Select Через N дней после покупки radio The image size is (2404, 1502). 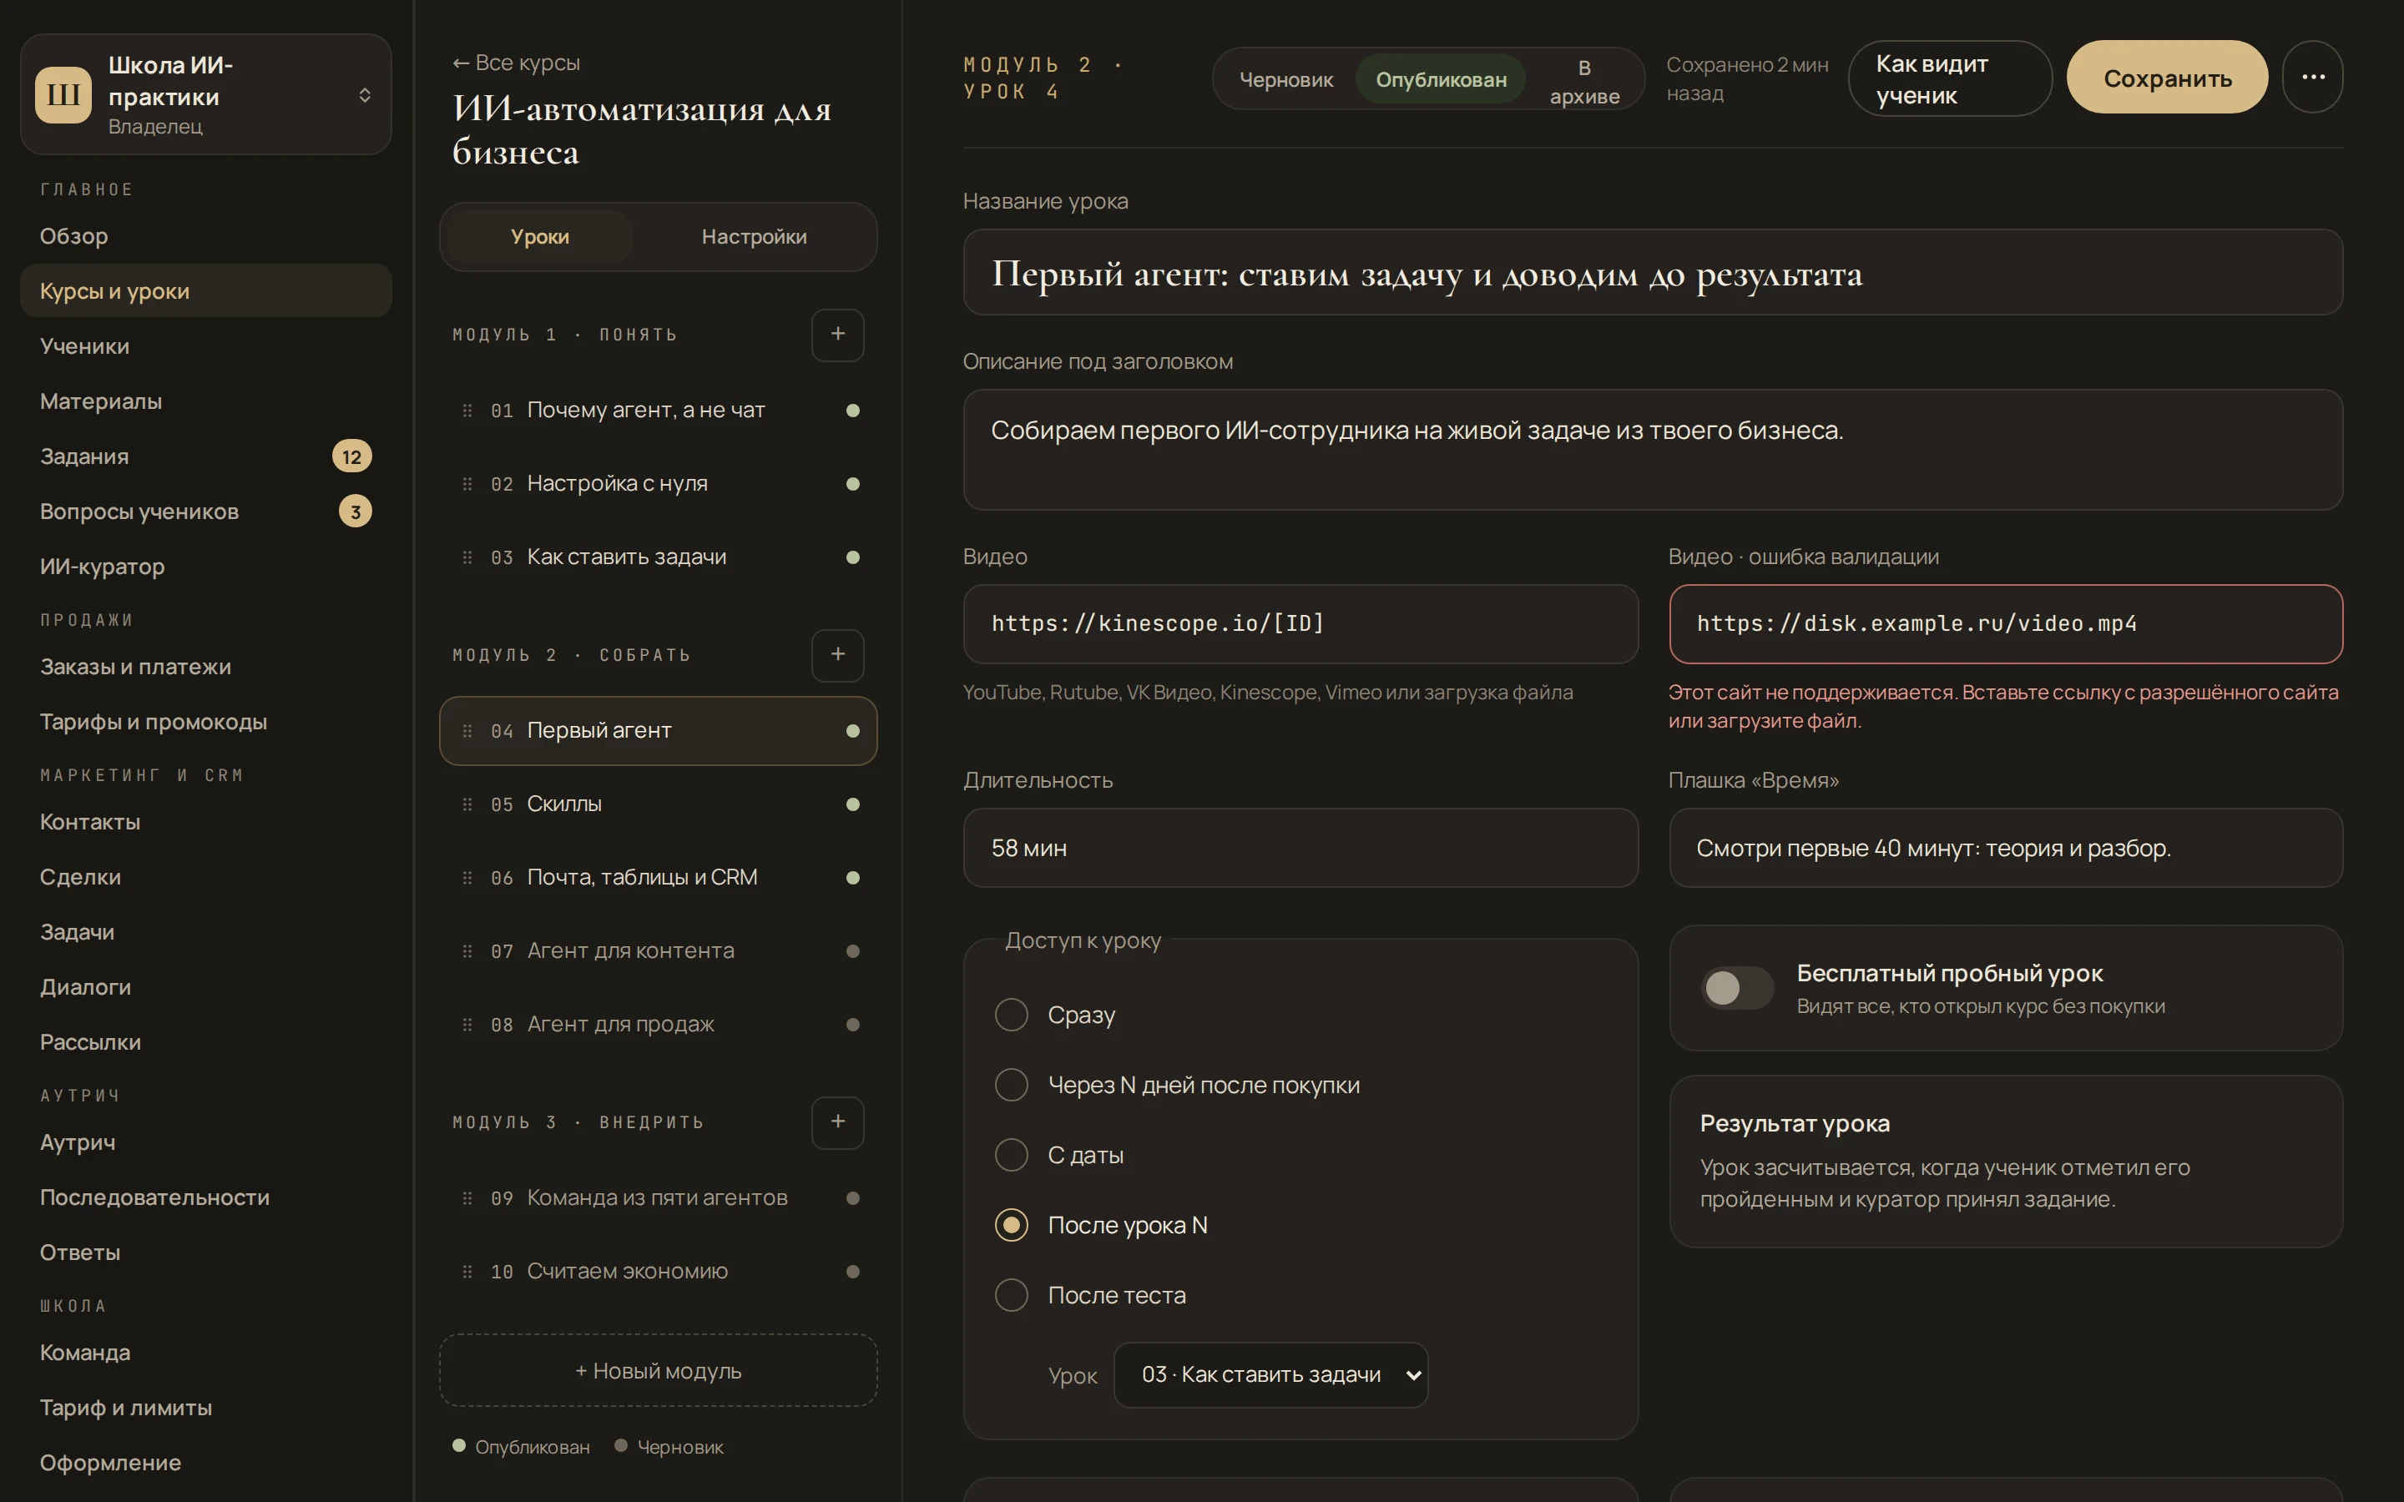click(1012, 1085)
